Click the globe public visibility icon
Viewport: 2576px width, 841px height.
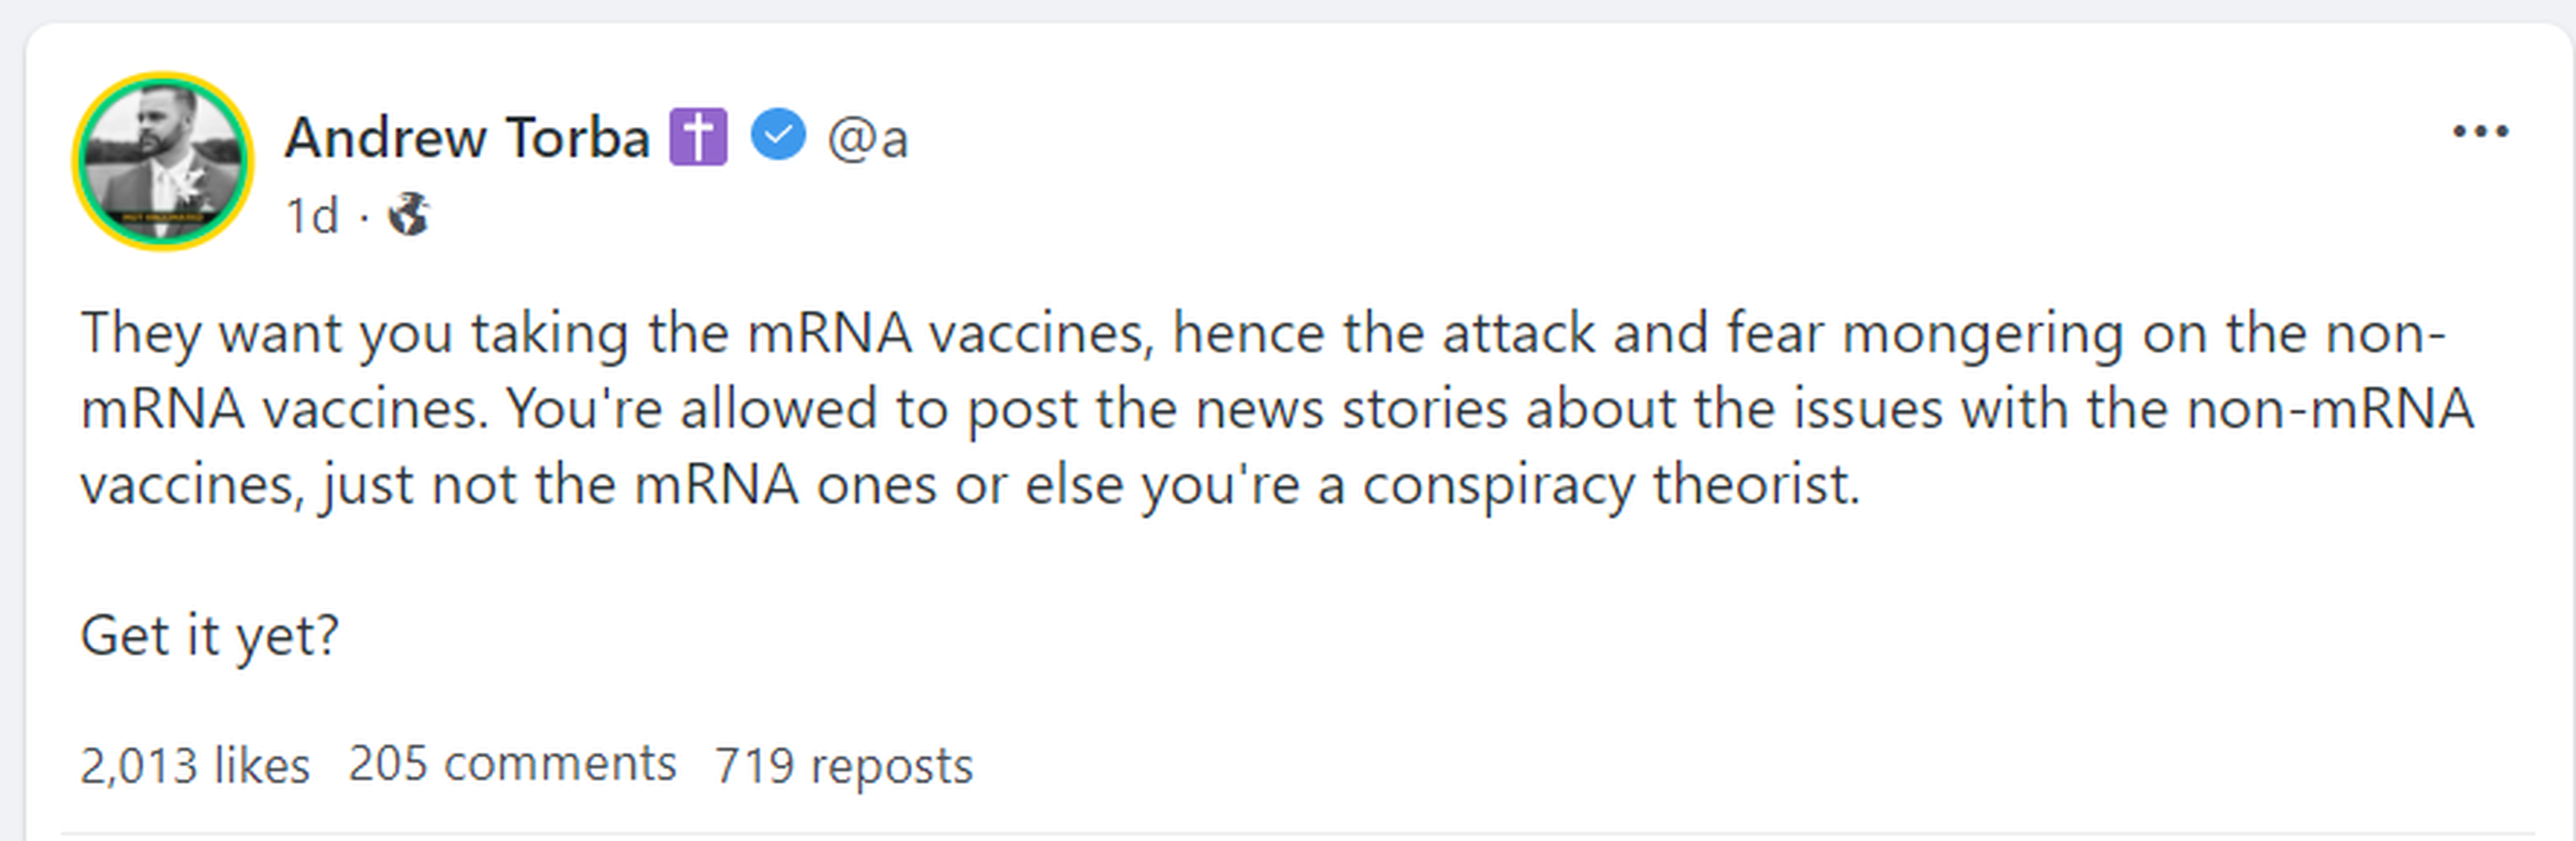pos(409,214)
